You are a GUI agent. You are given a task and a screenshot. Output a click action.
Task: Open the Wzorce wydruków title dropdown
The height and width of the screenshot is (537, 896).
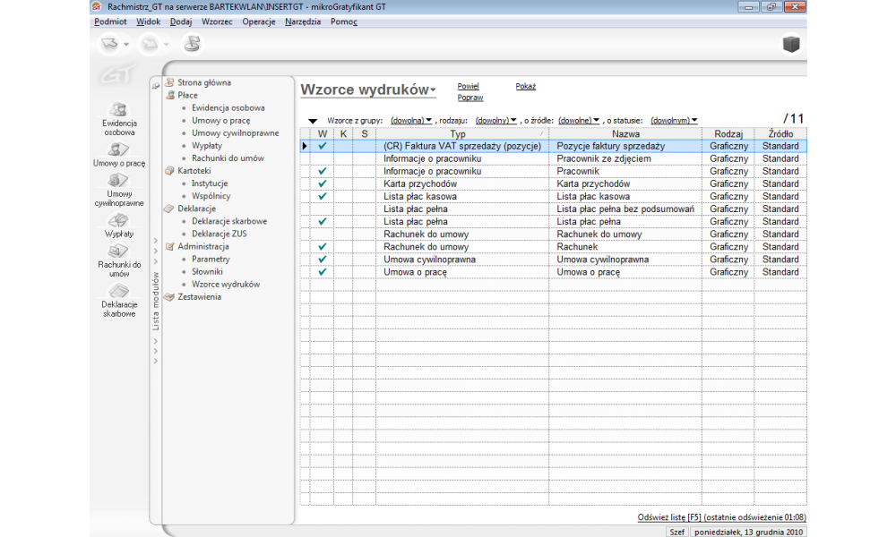(x=433, y=90)
